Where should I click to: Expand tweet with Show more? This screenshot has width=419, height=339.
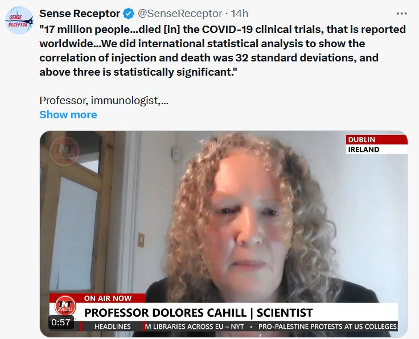68,115
